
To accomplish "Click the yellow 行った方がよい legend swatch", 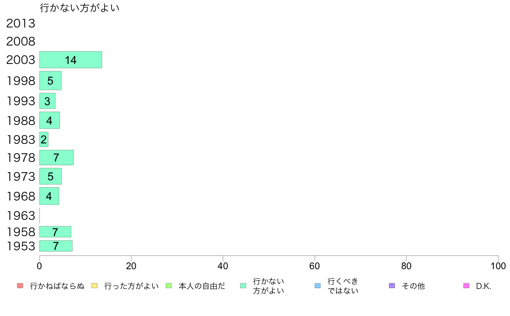I will [x=94, y=286].
